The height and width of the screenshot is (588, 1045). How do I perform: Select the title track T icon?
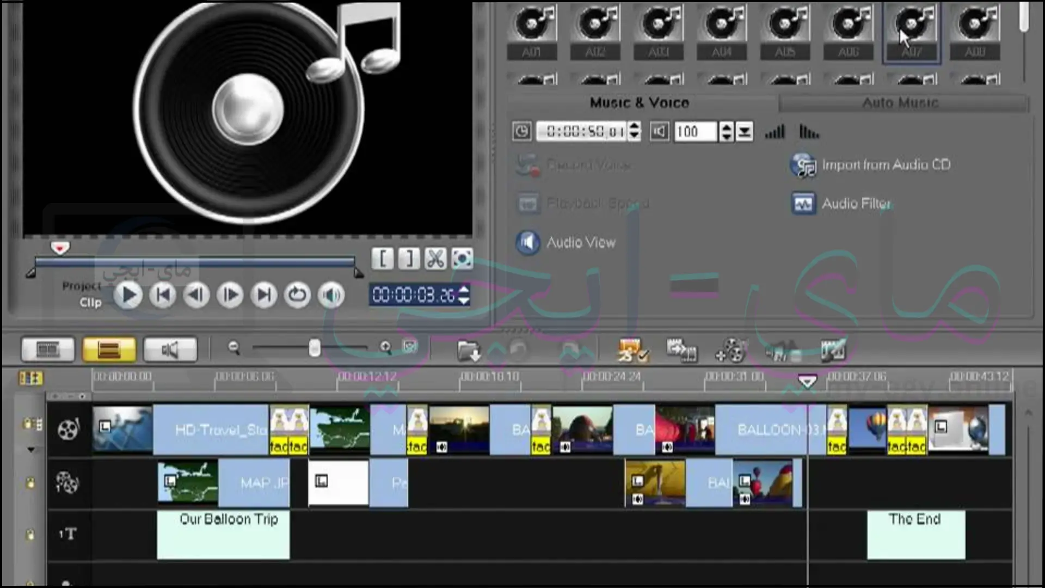click(x=67, y=534)
